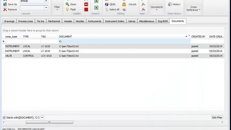Screen dimensions: 231x130
Task: Switch to the Tie Ins tab
Action: tap(40, 21)
